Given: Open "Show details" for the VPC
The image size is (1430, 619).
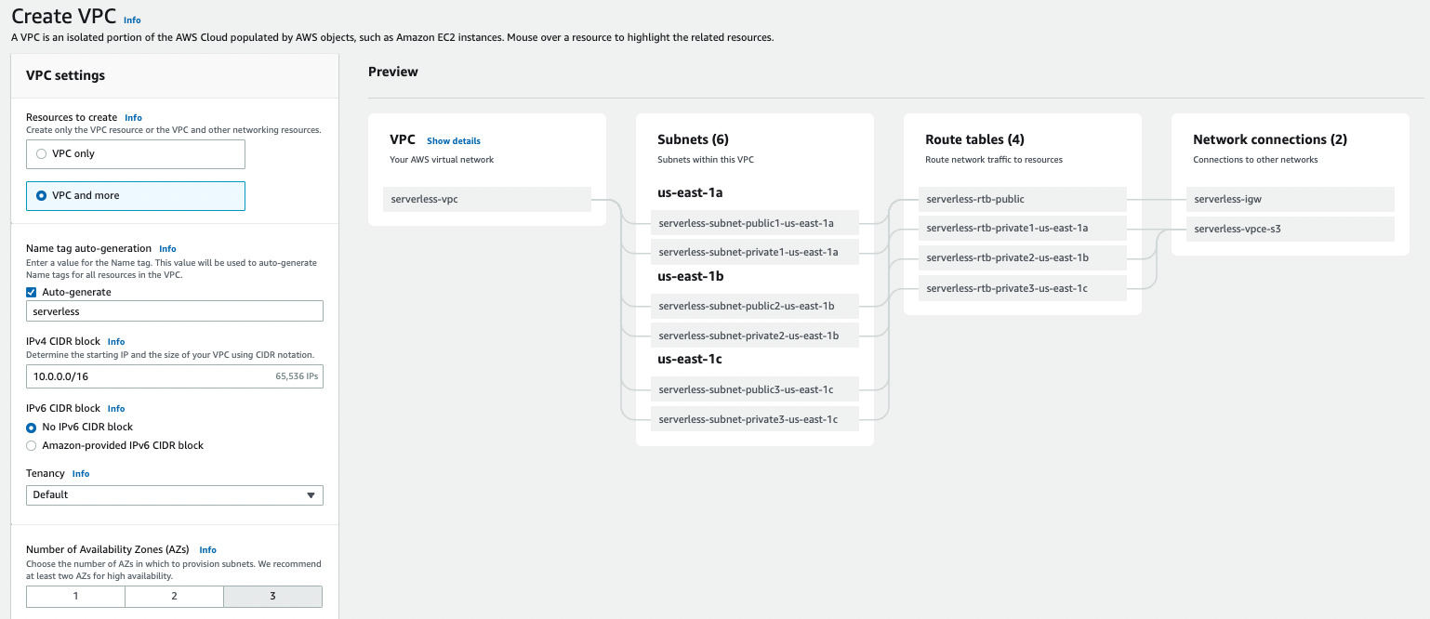Looking at the screenshot, I should (453, 140).
